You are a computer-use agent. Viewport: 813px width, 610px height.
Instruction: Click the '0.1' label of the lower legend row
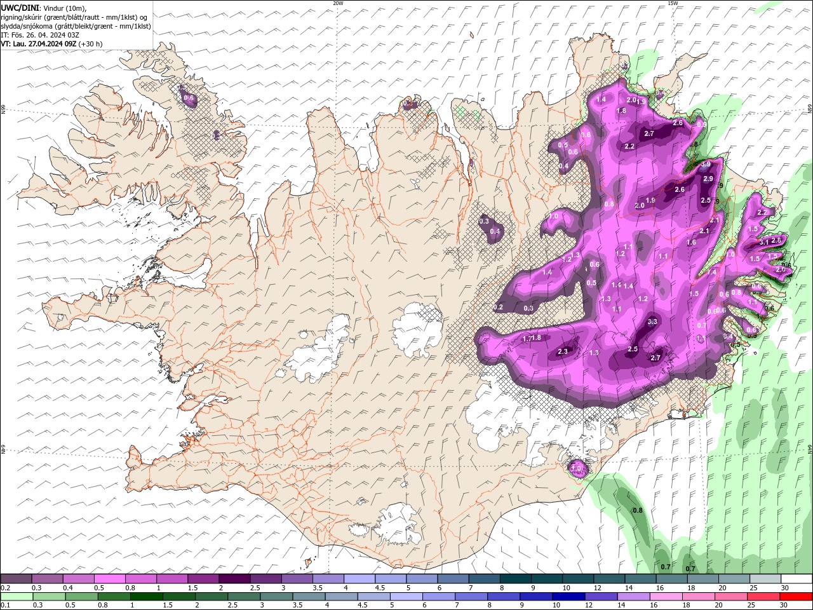coord(6,606)
